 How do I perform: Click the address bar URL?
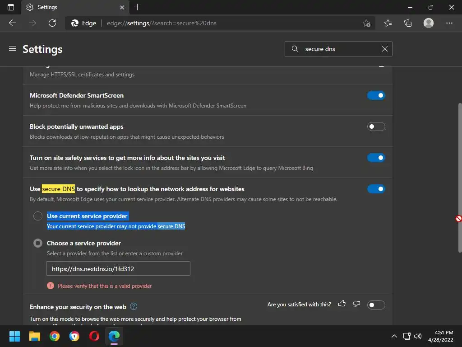162,23
